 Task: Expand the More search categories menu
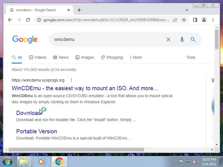click(x=136, y=57)
